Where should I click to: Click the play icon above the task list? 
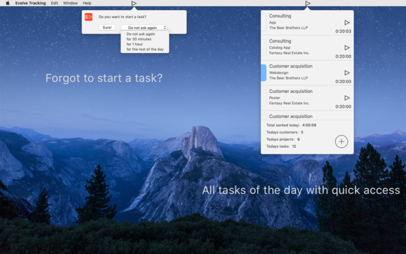(x=307, y=3)
